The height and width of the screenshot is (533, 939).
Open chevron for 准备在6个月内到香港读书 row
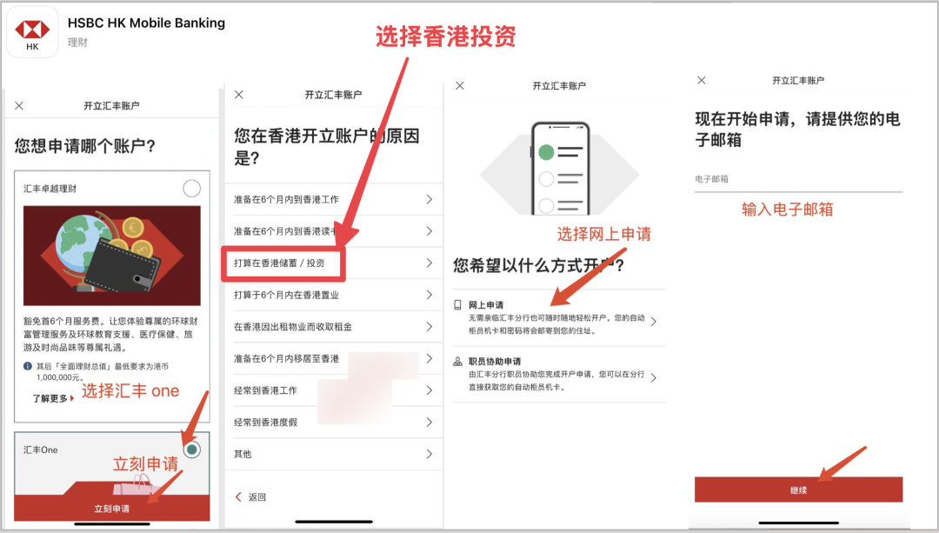(430, 231)
